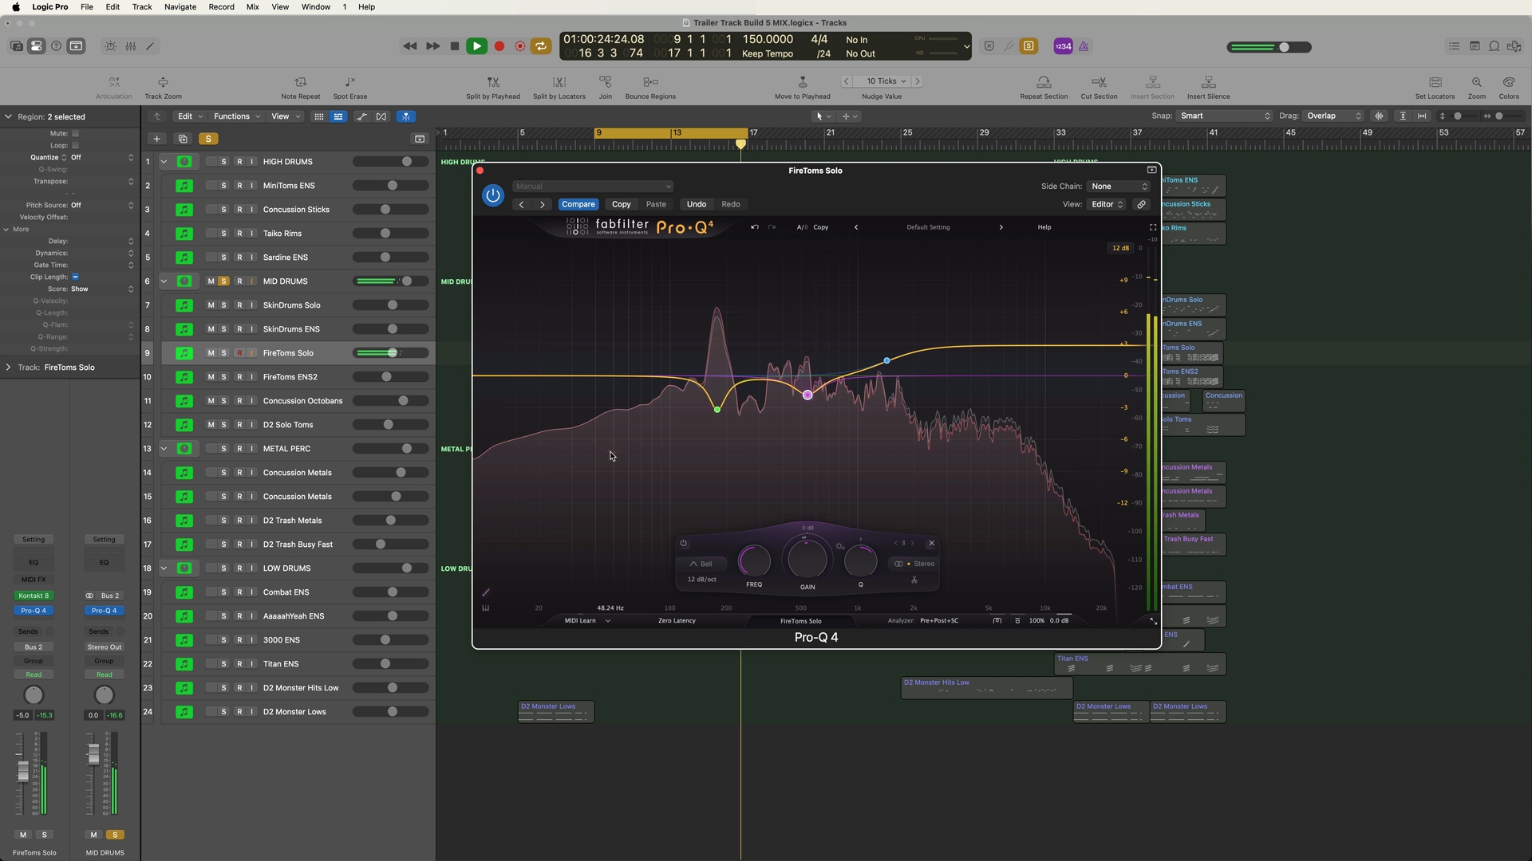Click the Split by Playhead tool icon
Screen dimensions: 1532x861
pyautogui.click(x=493, y=82)
